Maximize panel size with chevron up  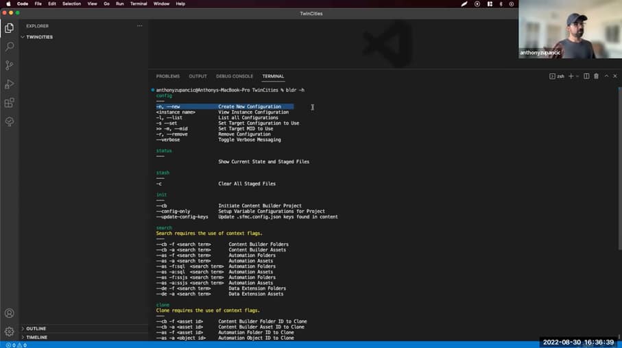[606, 76]
